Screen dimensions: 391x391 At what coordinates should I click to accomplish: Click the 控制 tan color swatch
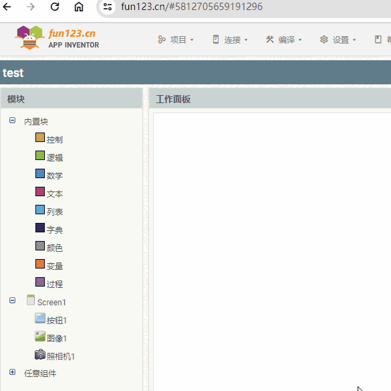tap(40, 137)
